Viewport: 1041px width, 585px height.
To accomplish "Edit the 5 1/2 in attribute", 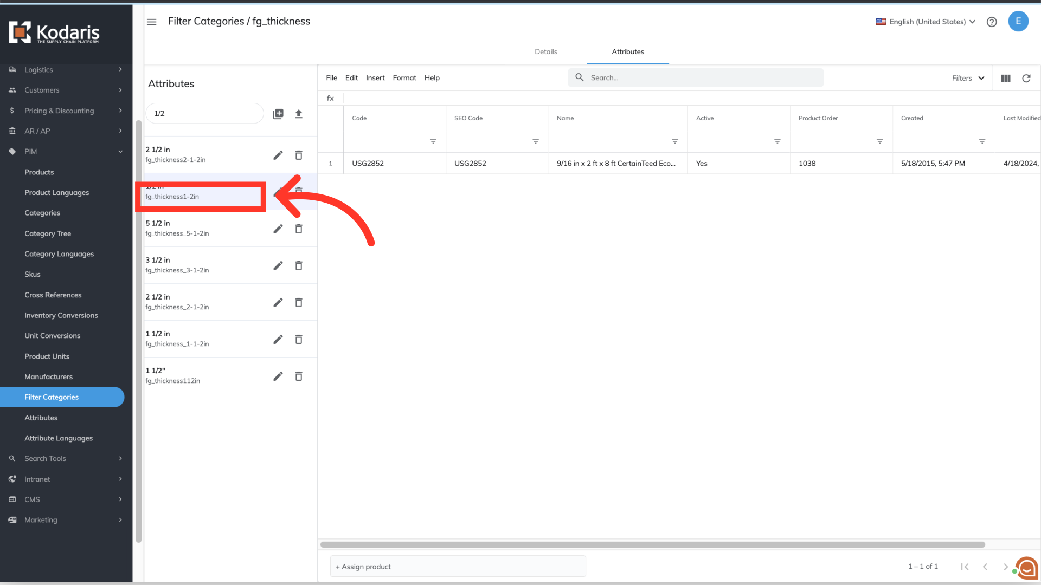I will point(278,229).
